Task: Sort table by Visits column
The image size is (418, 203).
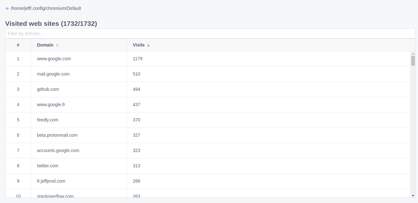Action: (148, 45)
